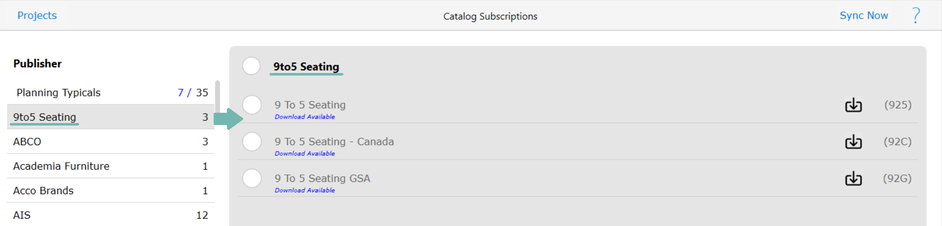Select Acco Brands publisher

[x=111, y=191]
